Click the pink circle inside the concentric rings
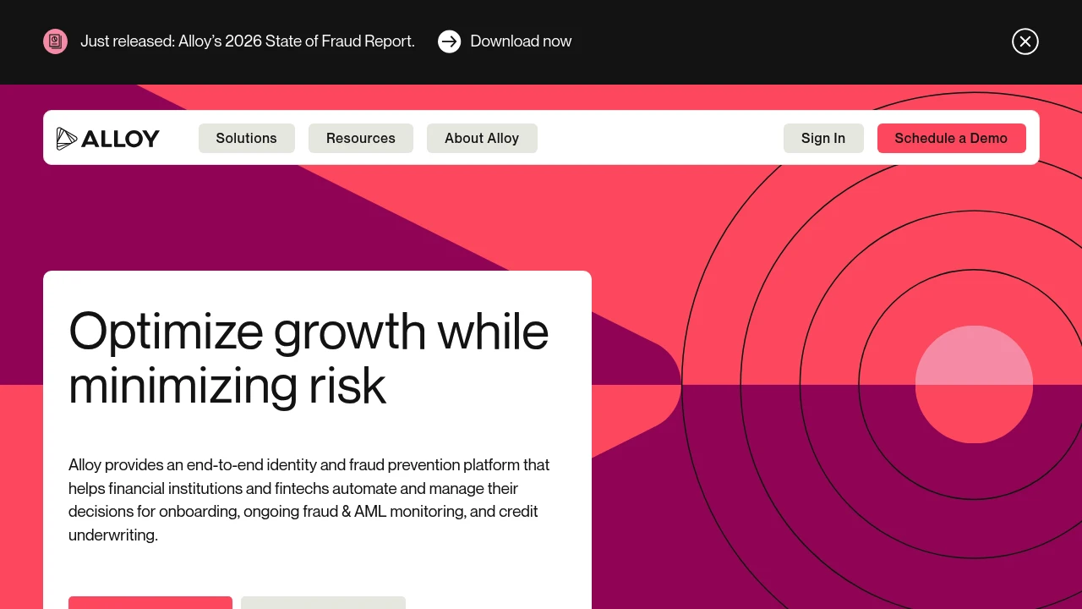 click(x=974, y=385)
